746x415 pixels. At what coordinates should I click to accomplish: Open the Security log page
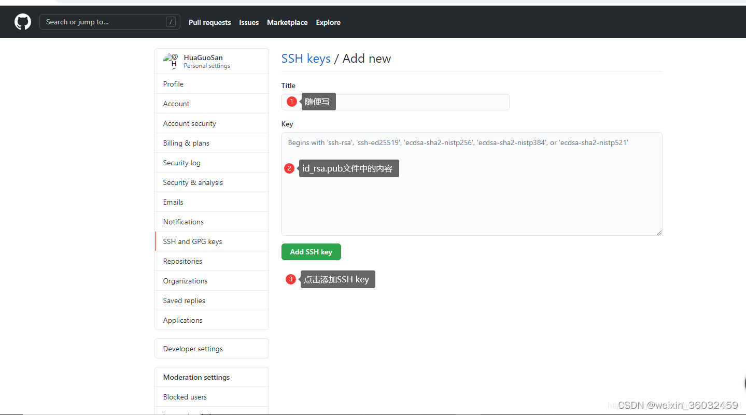(212, 163)
